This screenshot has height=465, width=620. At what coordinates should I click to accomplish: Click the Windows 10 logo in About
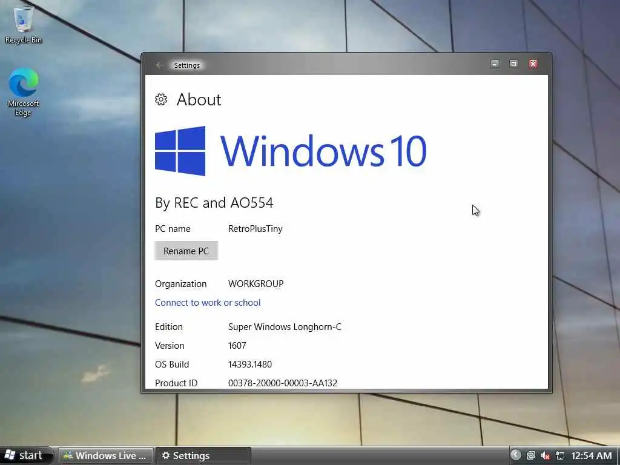coord(291,151)
